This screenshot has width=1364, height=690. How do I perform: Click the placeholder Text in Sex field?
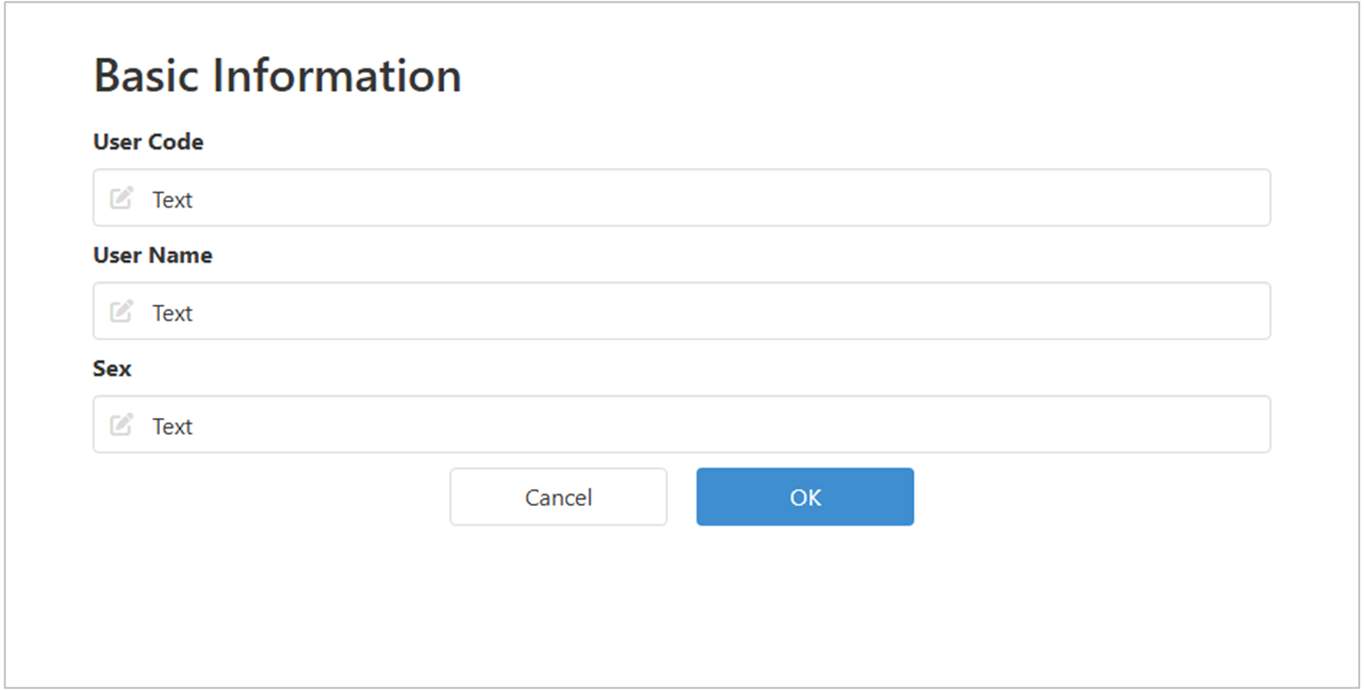coord(173,426)
